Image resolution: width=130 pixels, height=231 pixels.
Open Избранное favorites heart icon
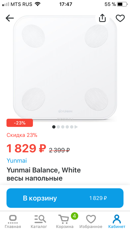pyautogui.click(x=91, y=219)
